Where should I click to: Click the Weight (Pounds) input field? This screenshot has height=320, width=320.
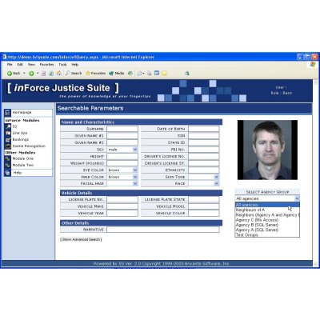tap(122, 163)
